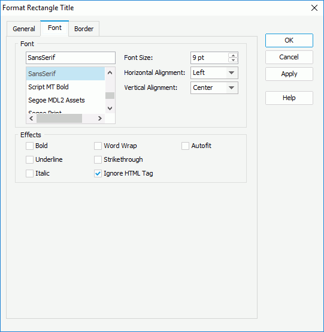Increase font size with up spinner arrow
324x332 pixels.
233,55
